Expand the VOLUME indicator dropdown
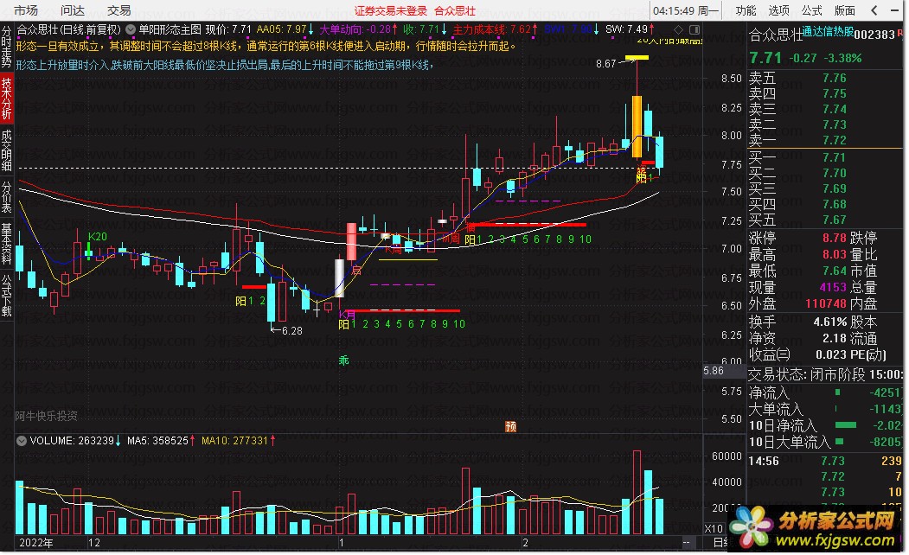This screenshot has height=555, width=909. tap(22, 441)
